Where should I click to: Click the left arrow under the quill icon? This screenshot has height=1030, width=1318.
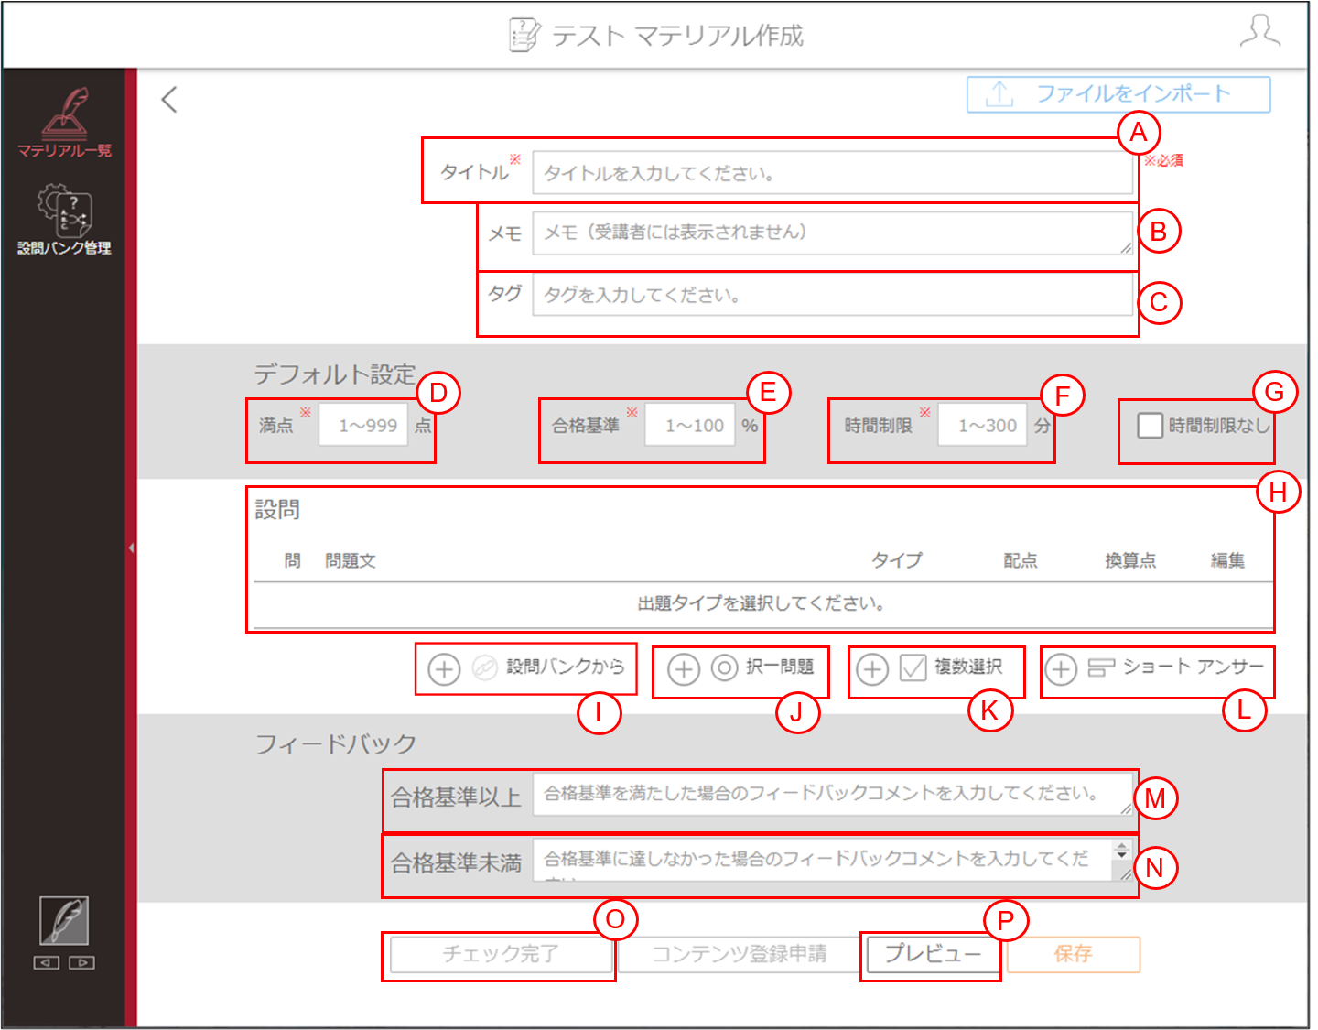point(47,962)
